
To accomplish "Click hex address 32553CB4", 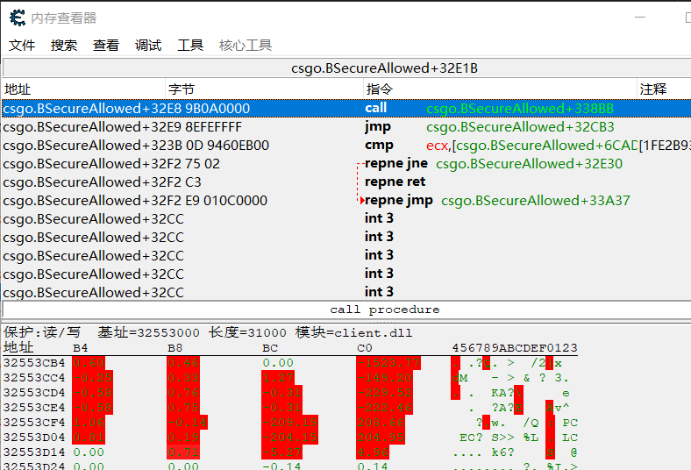I will pos(34,363).
